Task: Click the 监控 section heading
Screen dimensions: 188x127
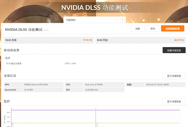Action: [x=7, y=101]
